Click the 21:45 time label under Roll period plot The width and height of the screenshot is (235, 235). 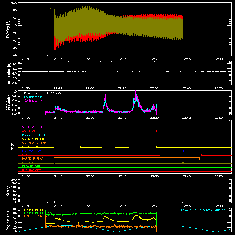(x=58, y=88)
